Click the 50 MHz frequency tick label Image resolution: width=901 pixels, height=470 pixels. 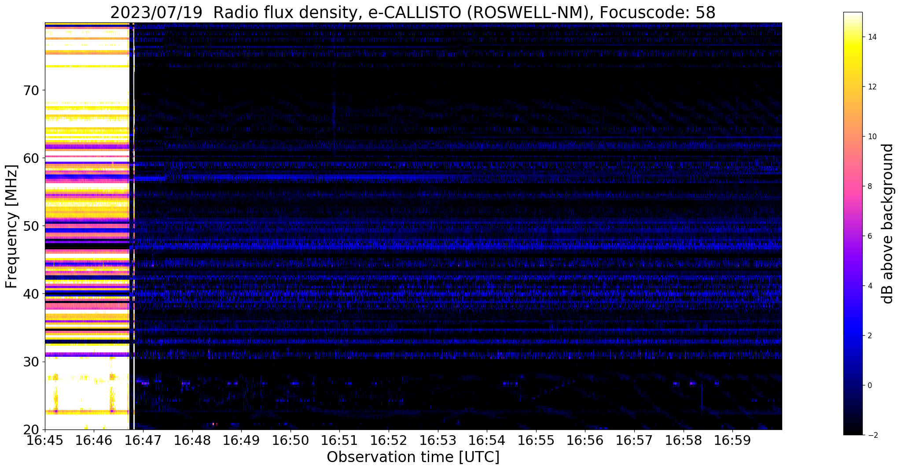point(31,226)
